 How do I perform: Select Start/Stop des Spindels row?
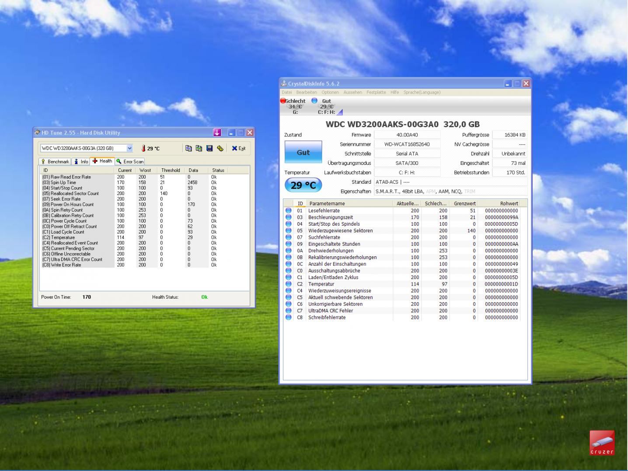[402, 224]
